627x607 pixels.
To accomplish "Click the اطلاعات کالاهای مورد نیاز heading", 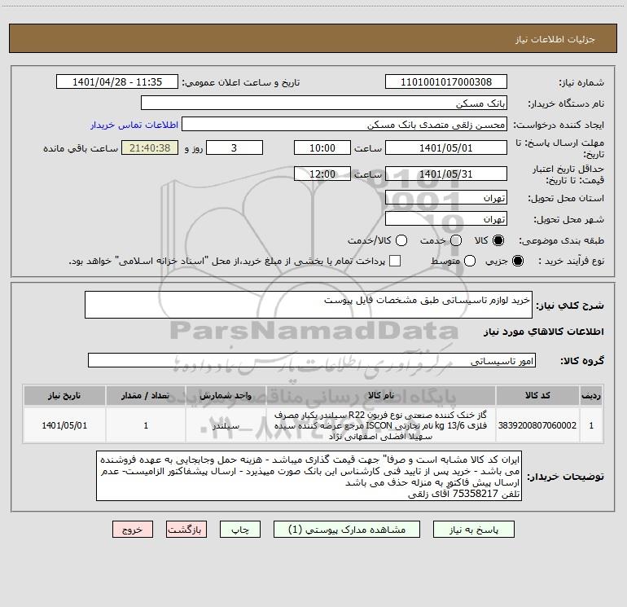I will pos(544,332).
